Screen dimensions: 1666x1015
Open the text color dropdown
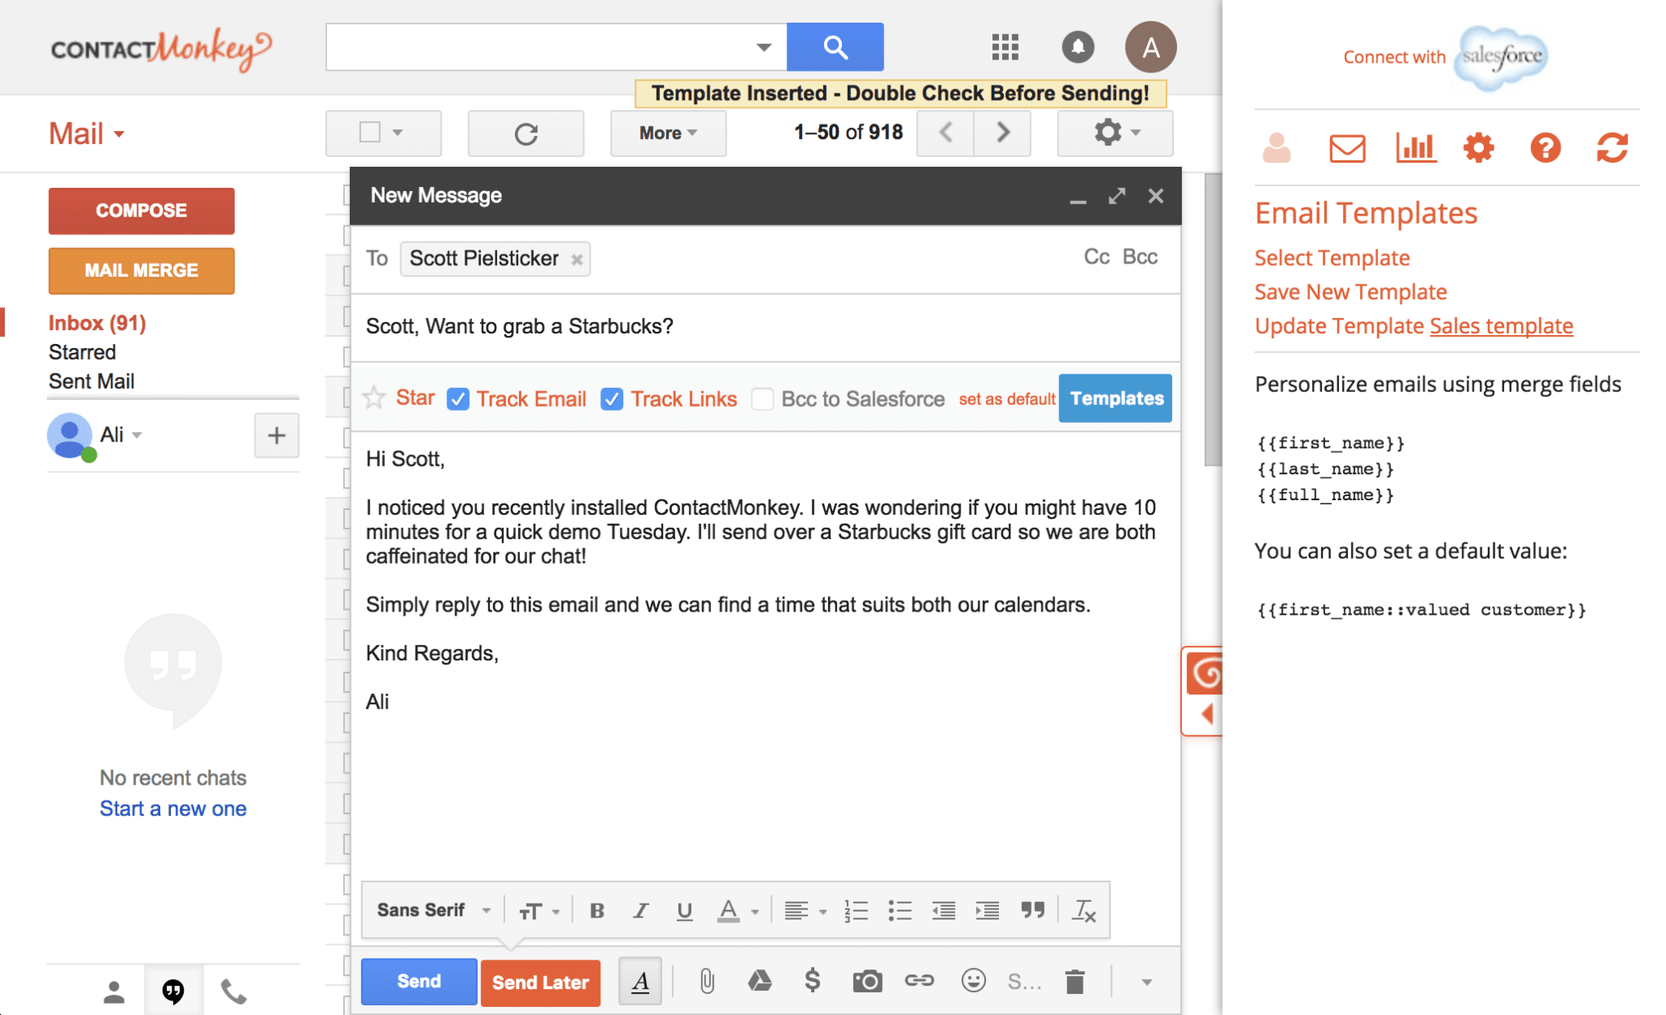pyautogui.click(x=738, y=911)
